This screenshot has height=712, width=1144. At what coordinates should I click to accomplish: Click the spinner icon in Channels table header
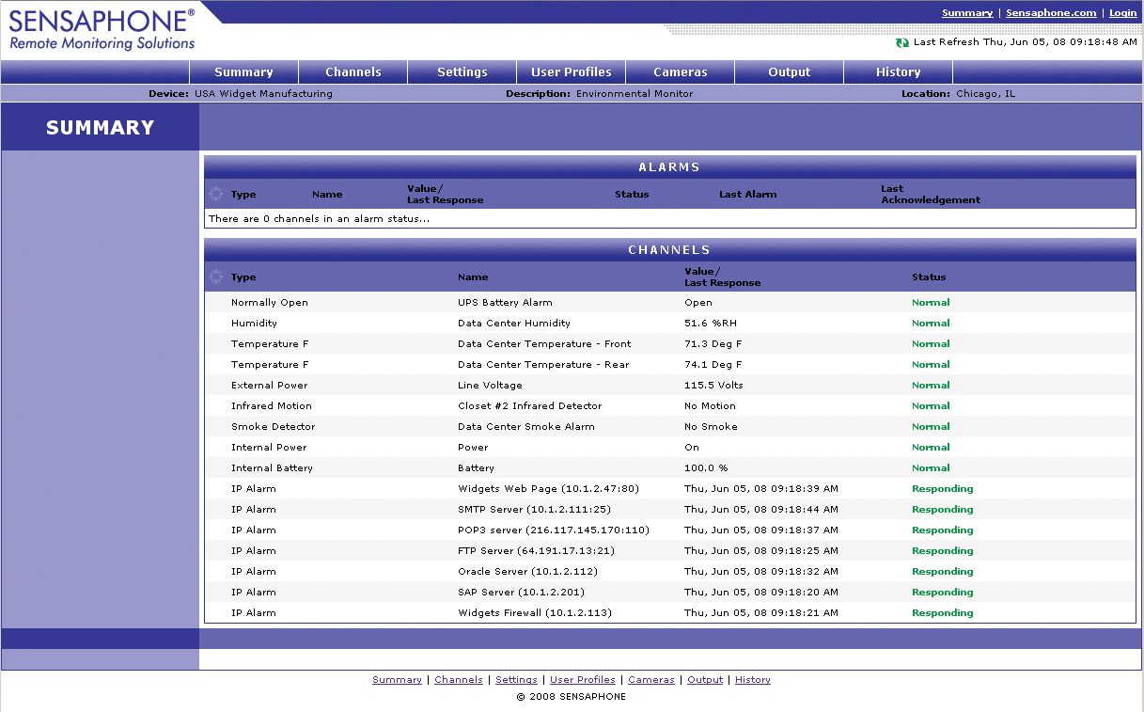216,277
